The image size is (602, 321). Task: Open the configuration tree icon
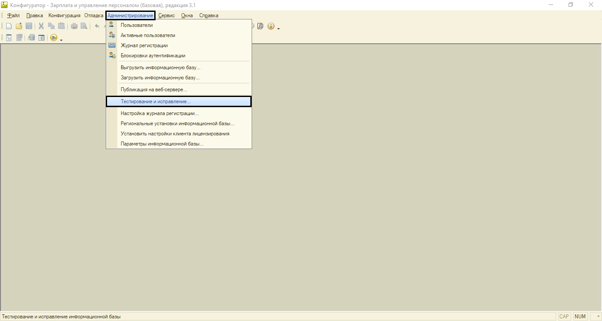pyautogui.click(x=9, y=38)
